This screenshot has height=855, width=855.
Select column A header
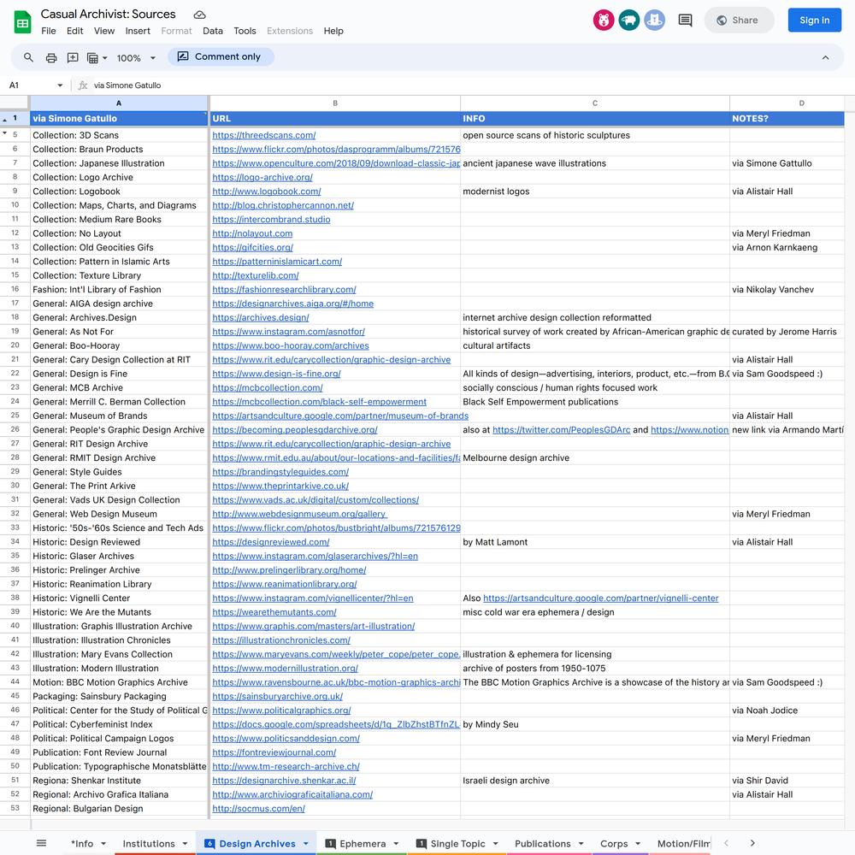tap(119, 103)
